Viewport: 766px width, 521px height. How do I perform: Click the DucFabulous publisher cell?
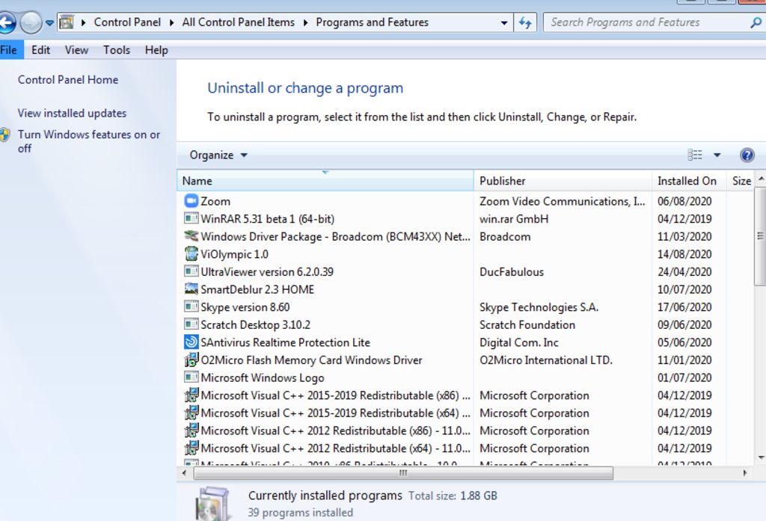512,271
